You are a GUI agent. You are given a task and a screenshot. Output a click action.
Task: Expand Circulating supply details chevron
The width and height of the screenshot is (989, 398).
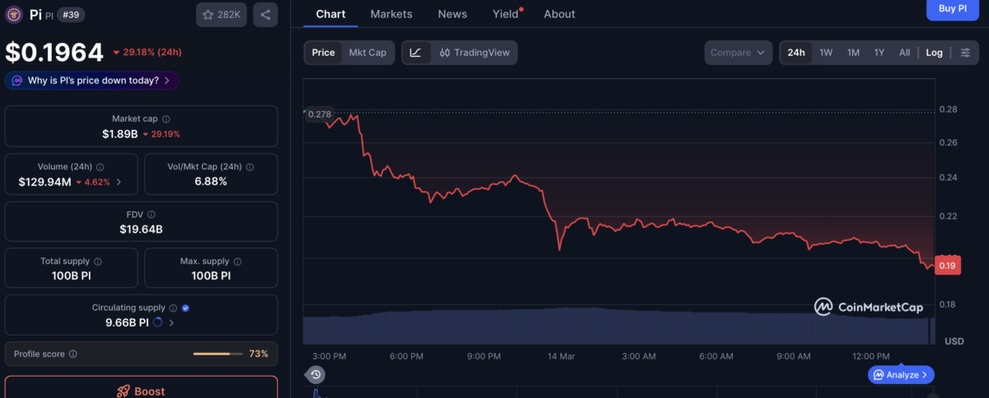pos(171,323)
